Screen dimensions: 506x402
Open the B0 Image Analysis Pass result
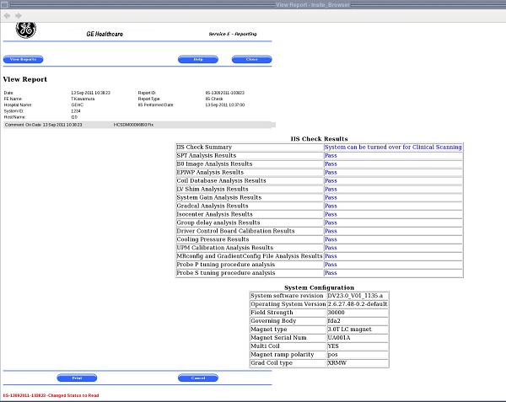point(331,164)
